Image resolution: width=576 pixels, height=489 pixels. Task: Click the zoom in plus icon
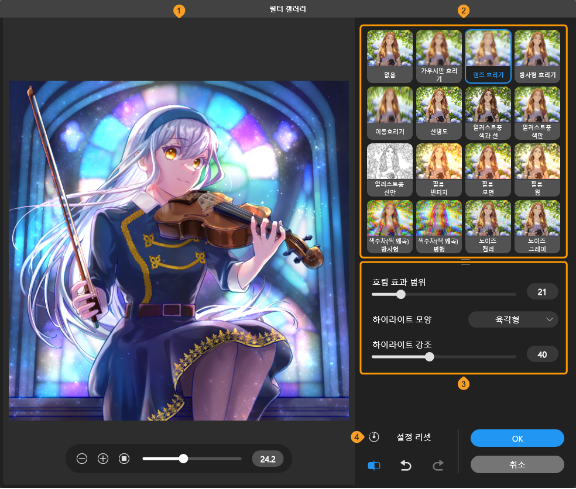[x=103, y=459]
